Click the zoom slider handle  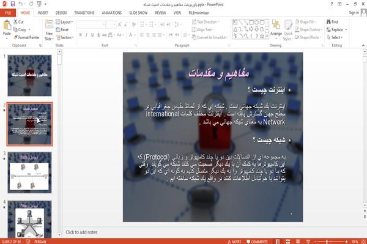[x=327, y=242]
